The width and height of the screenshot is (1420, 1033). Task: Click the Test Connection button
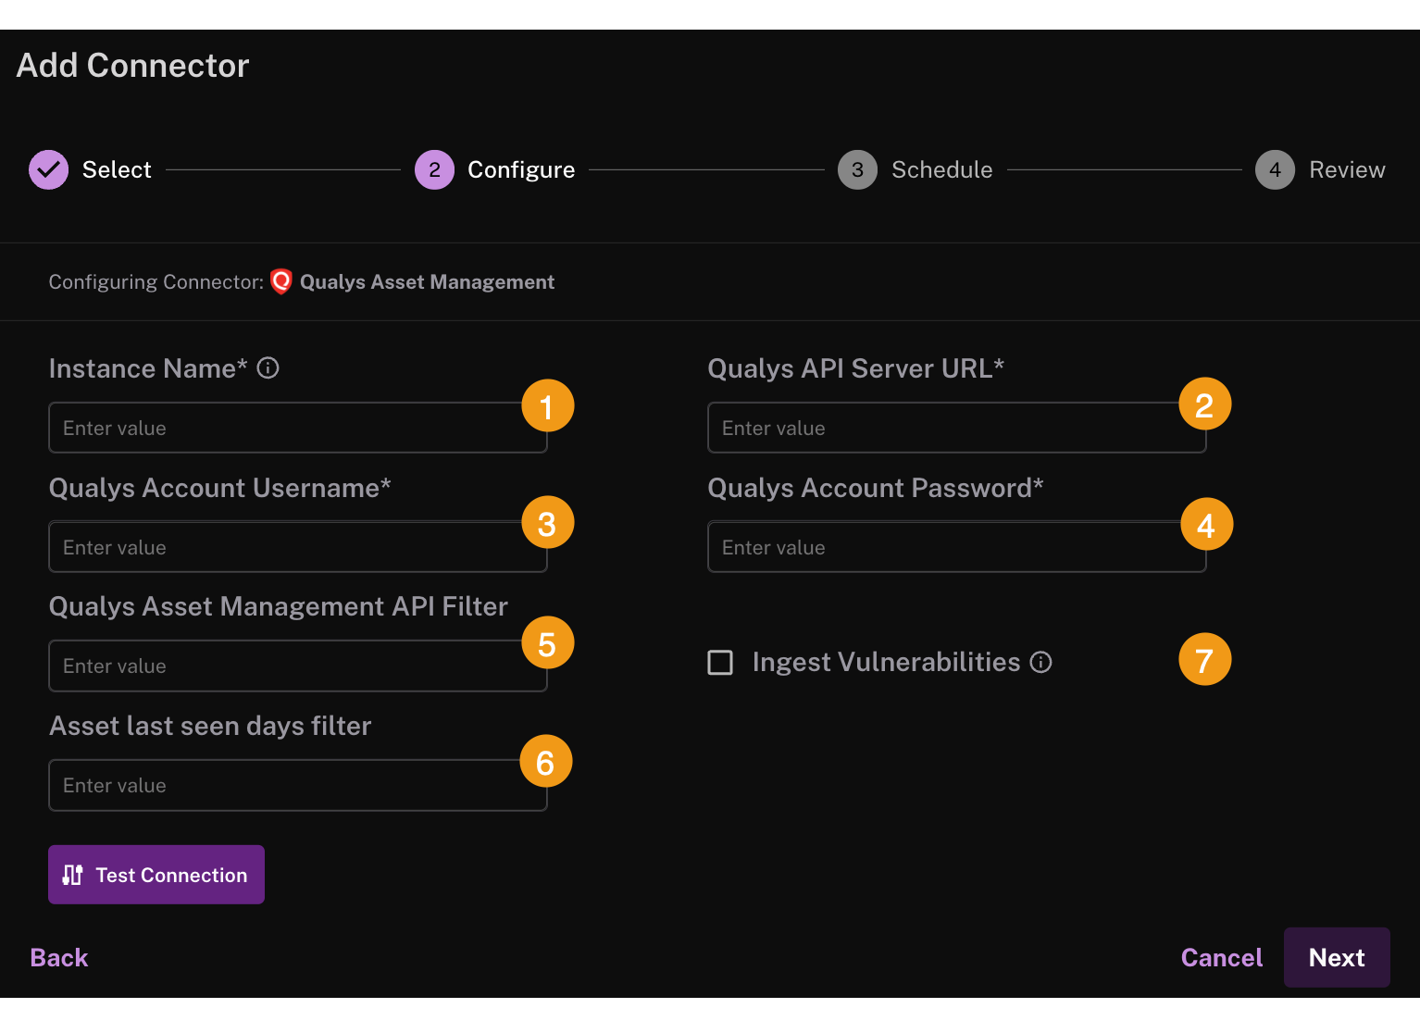156,875
